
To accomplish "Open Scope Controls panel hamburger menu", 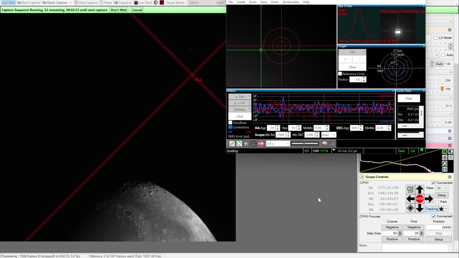I will 450,177.
